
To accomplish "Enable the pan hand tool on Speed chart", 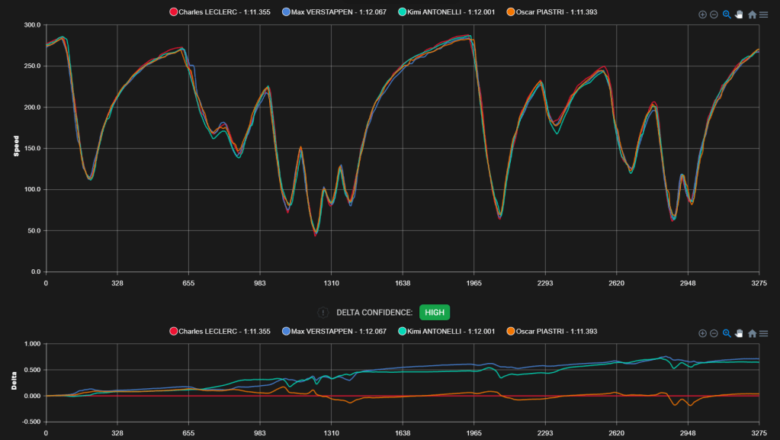I will click(739, 14).
